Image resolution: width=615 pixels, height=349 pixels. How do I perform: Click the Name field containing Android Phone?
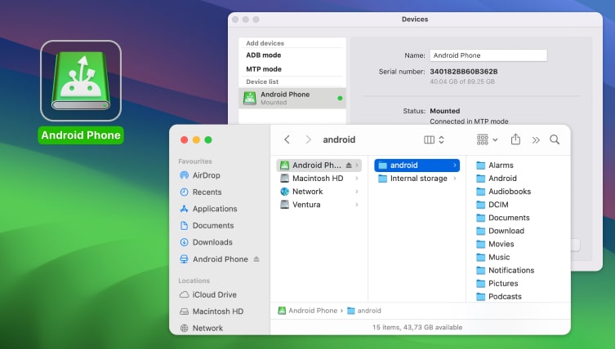[x=488, y=55]
